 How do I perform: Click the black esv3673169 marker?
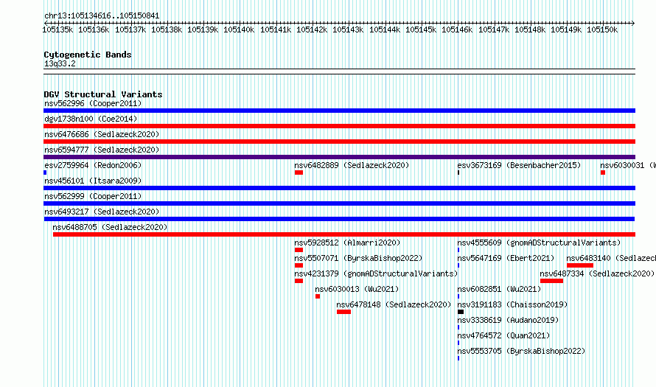click(458, 172)
